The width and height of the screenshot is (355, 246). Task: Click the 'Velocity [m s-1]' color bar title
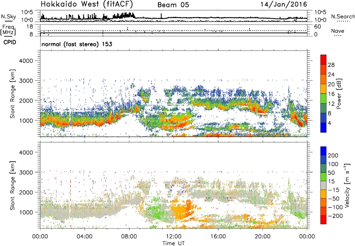pos(347,185)
